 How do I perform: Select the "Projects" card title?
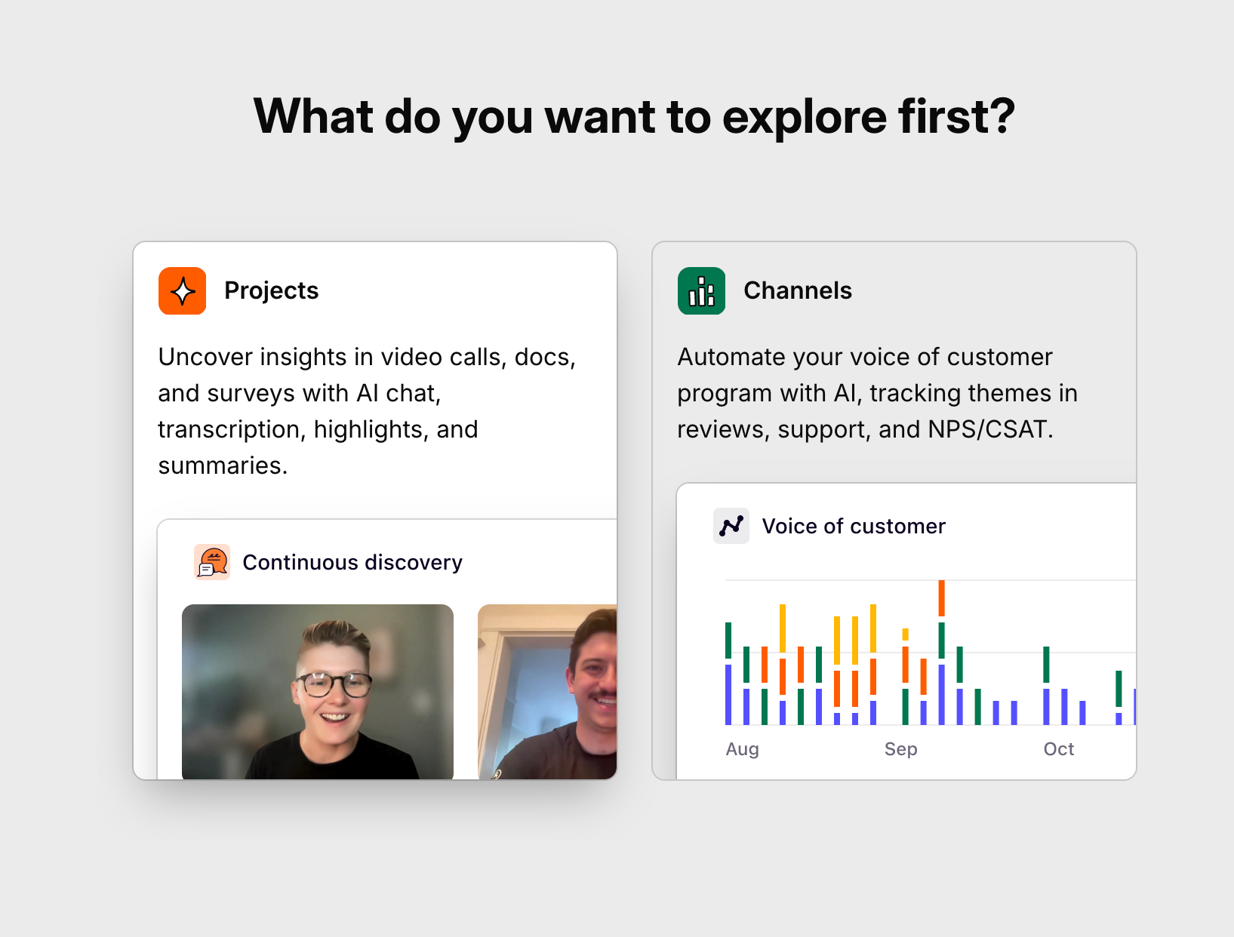(x=271, y=290)
